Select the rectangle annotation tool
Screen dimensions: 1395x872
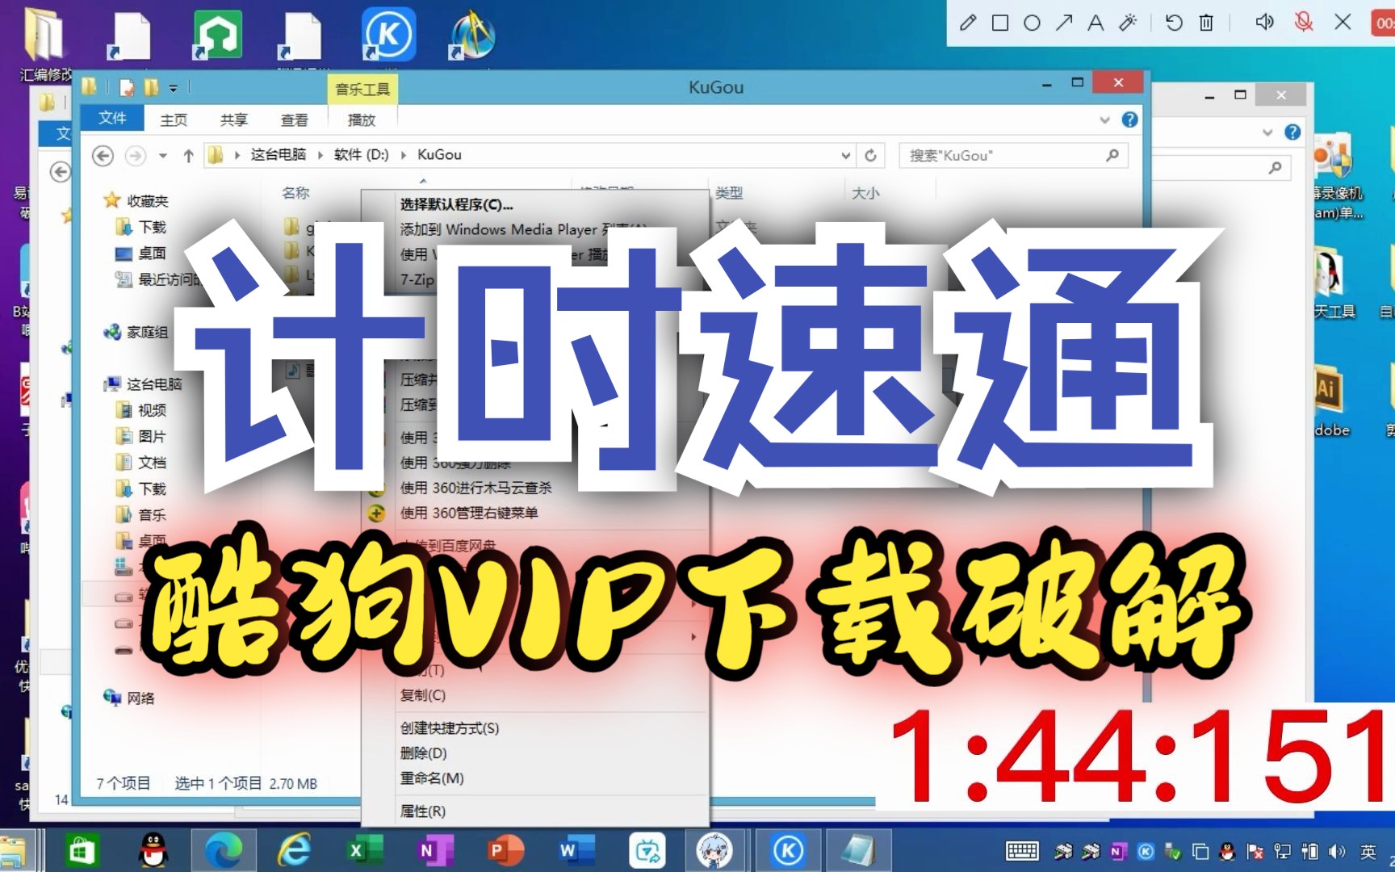pyautogui.click(x=999, y=23)
